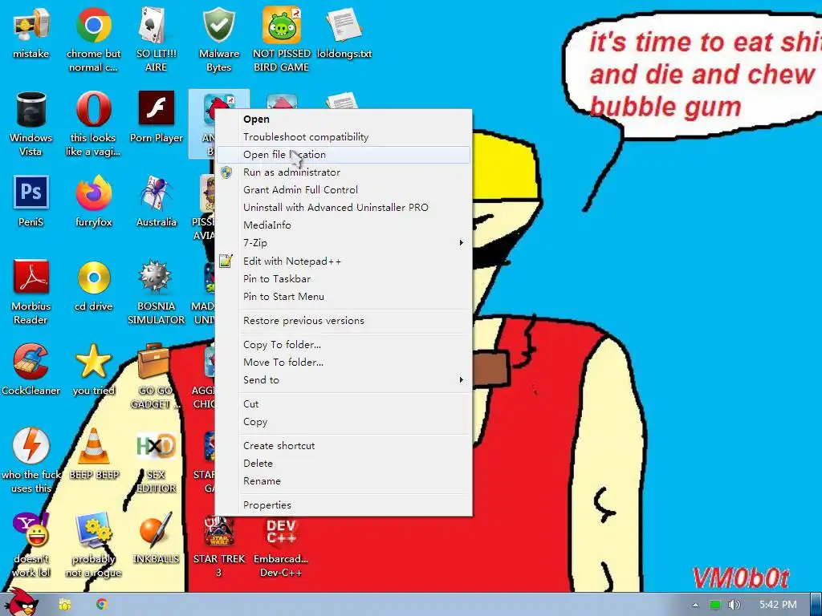Click the Show desktop strip
Screen dimensions: 822x616
click(x=816, y=605)
